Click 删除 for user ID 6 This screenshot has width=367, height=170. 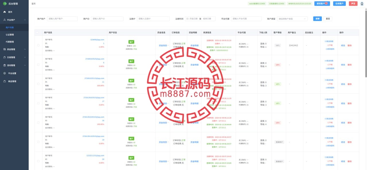[350, 65]
